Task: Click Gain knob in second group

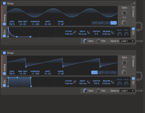Action: tap(85, 91)
